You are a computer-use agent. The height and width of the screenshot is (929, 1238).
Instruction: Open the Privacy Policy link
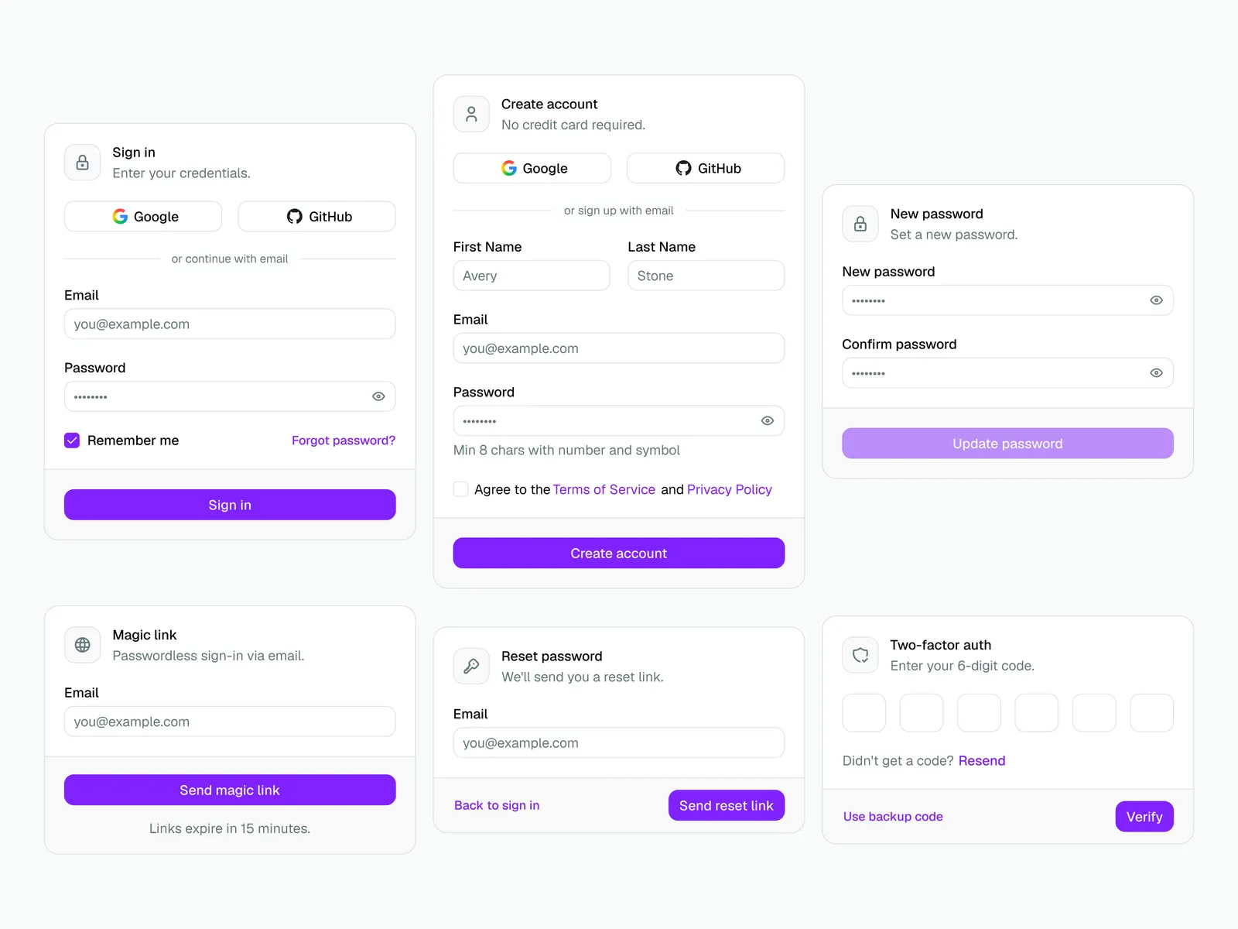729,489
